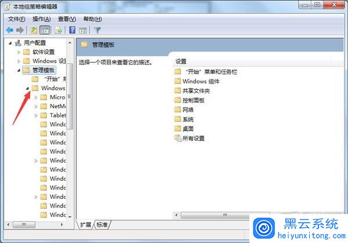Go up one level with folder icon

pos(34,30)
